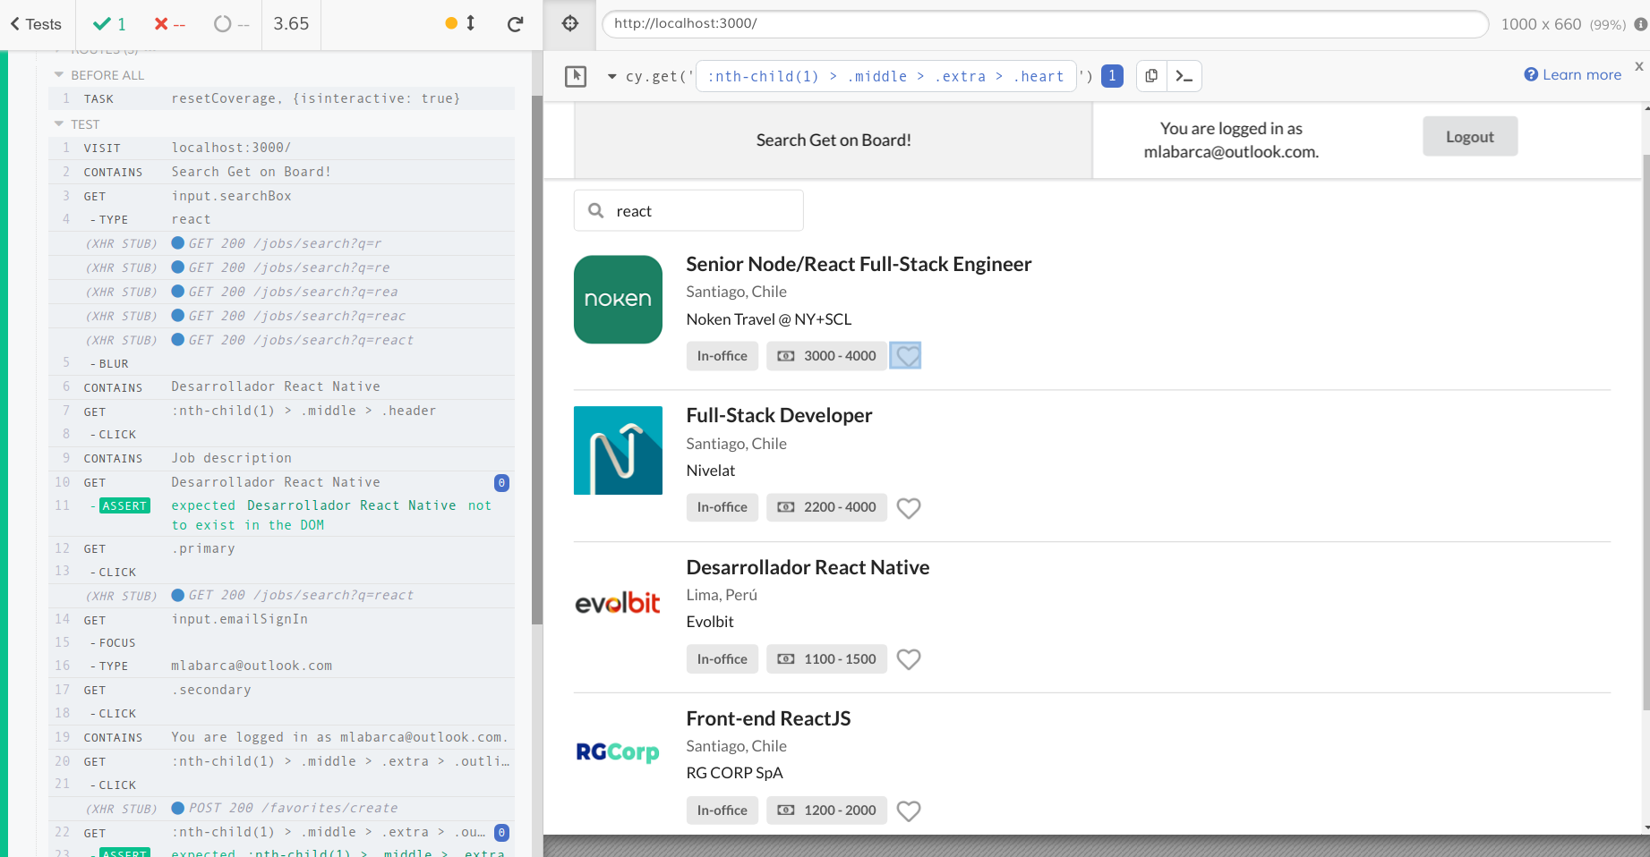Select the BLUR command row
1650x857 pixels.
tap(281, 363)
